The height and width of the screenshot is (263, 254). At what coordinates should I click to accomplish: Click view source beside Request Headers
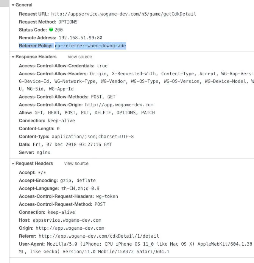[76, 163]
